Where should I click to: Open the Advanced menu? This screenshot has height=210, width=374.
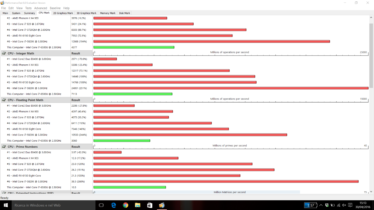coord(41,8)
